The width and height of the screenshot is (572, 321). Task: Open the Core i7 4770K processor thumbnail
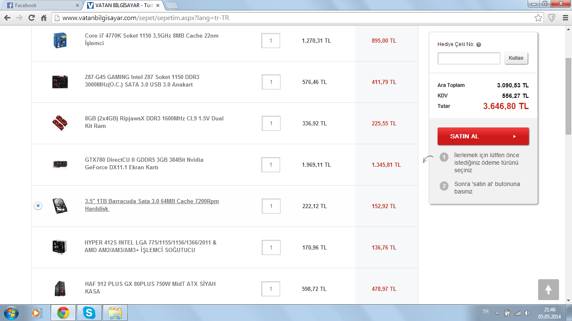tap(60, 40)
